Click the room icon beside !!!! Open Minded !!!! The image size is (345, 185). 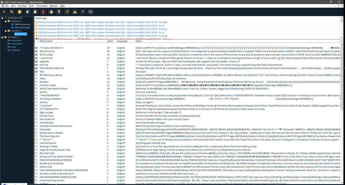(36, 48)
